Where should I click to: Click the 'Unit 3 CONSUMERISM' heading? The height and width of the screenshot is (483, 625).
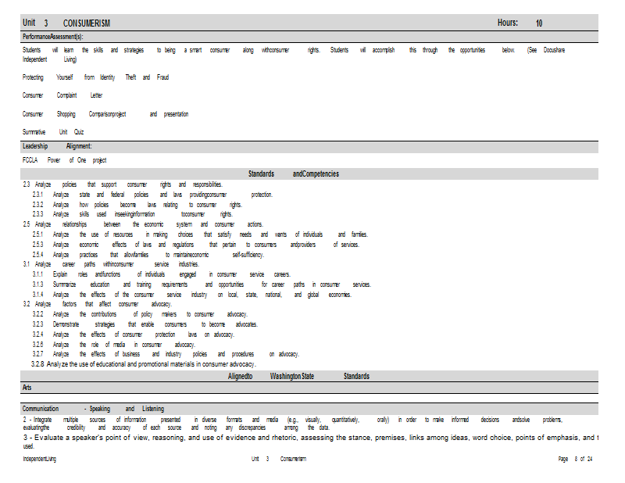66,23
